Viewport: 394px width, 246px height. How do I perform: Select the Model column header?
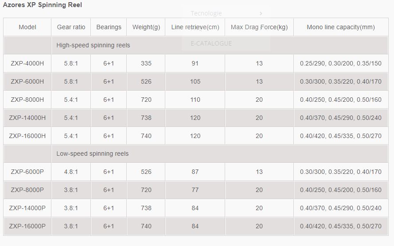tap(27, 27)
